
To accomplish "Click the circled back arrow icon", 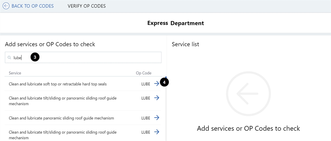I will pos(6,6).
